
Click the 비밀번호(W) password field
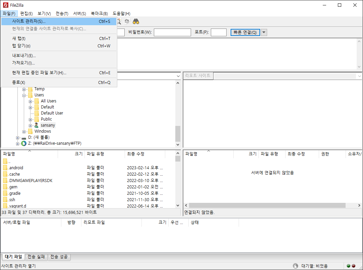tap(172, 33)
